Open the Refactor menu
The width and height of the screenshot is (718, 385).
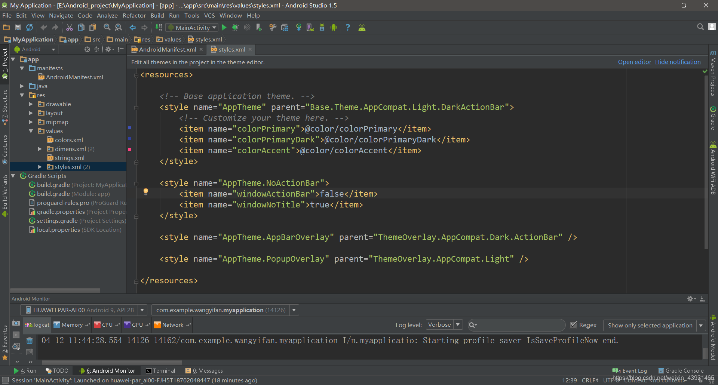[x=134, y=15]
